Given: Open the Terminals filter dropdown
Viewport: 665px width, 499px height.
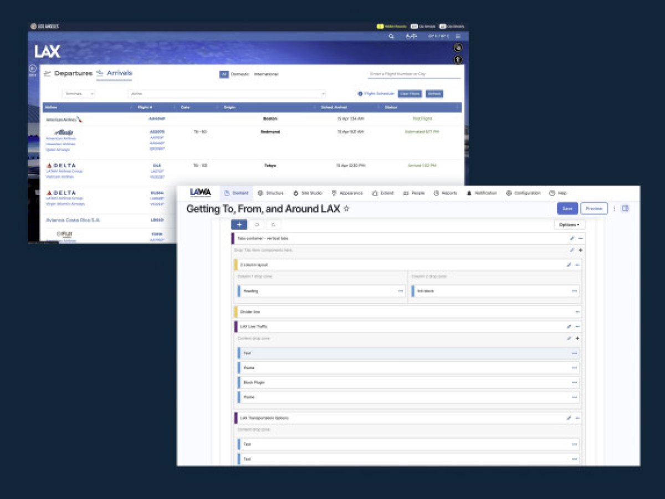Looking at the screenshot, I should 79,93.
